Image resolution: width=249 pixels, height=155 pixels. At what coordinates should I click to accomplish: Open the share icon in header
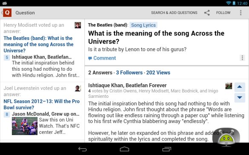click(x=207, y=13)
